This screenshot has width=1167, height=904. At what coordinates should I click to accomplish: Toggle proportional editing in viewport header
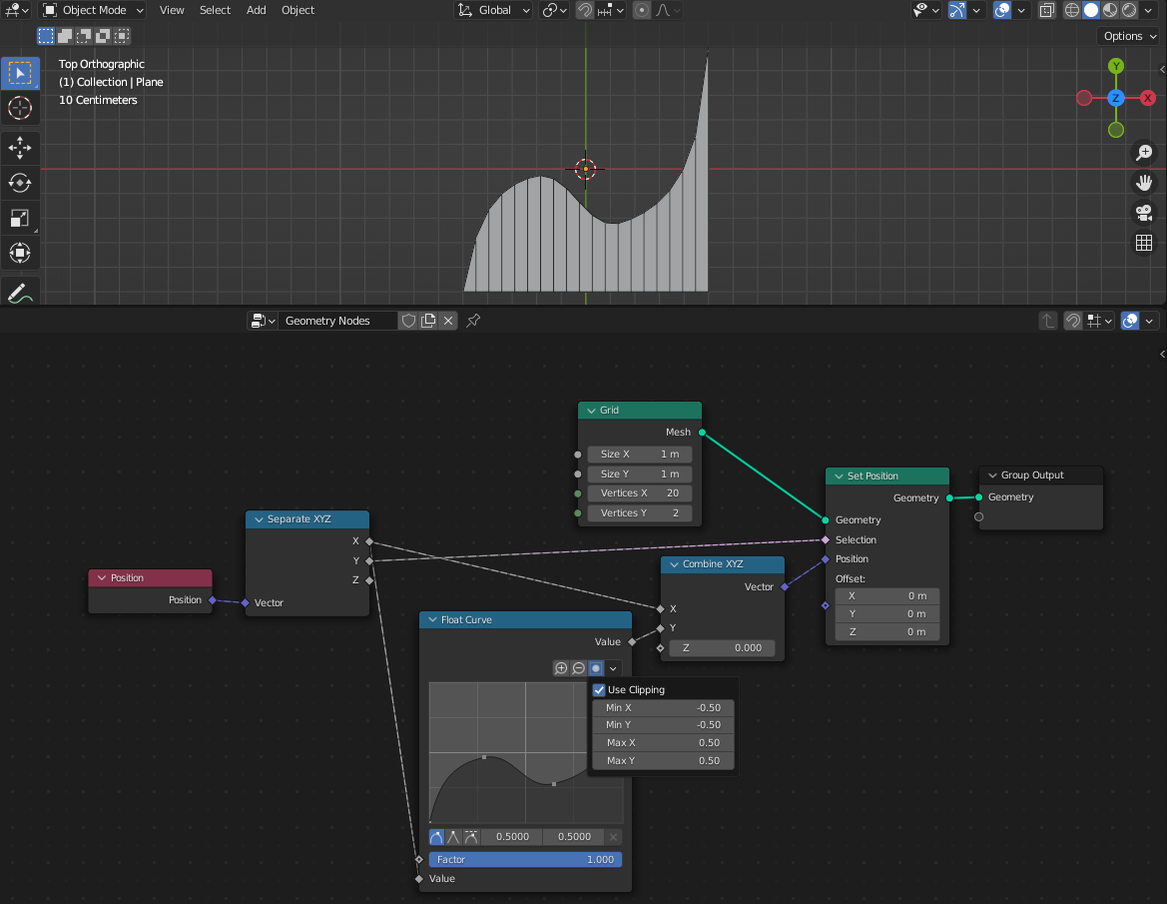point(642,10)
